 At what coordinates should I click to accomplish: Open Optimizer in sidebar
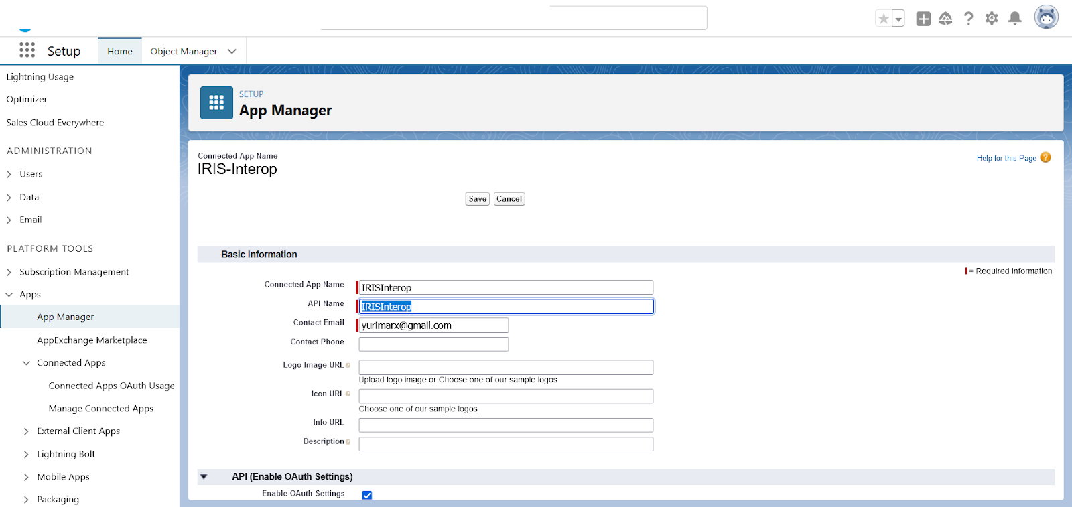click(x=27, y=99)
